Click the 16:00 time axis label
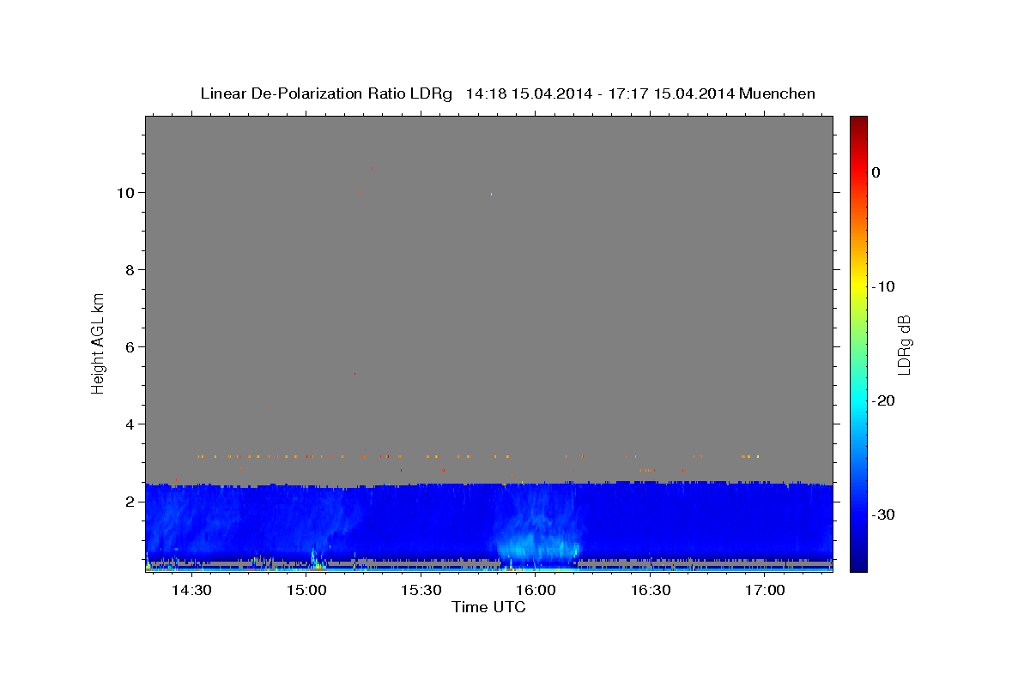 coord(536,591)
